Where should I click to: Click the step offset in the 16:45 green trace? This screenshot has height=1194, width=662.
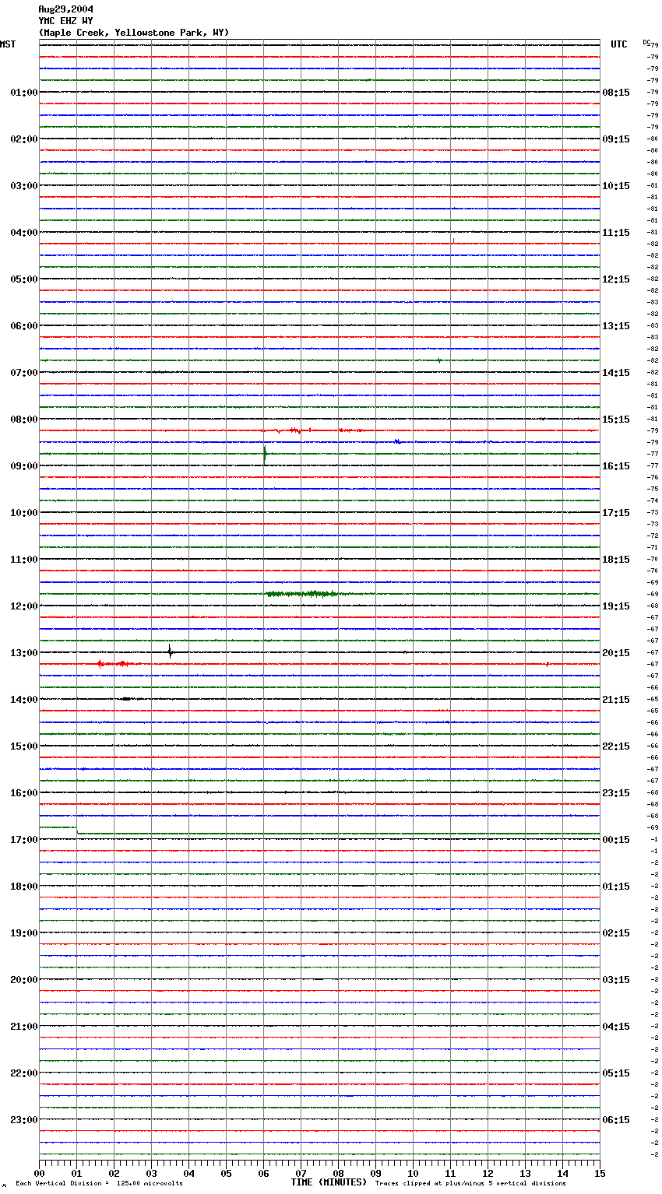coord(77,830)
